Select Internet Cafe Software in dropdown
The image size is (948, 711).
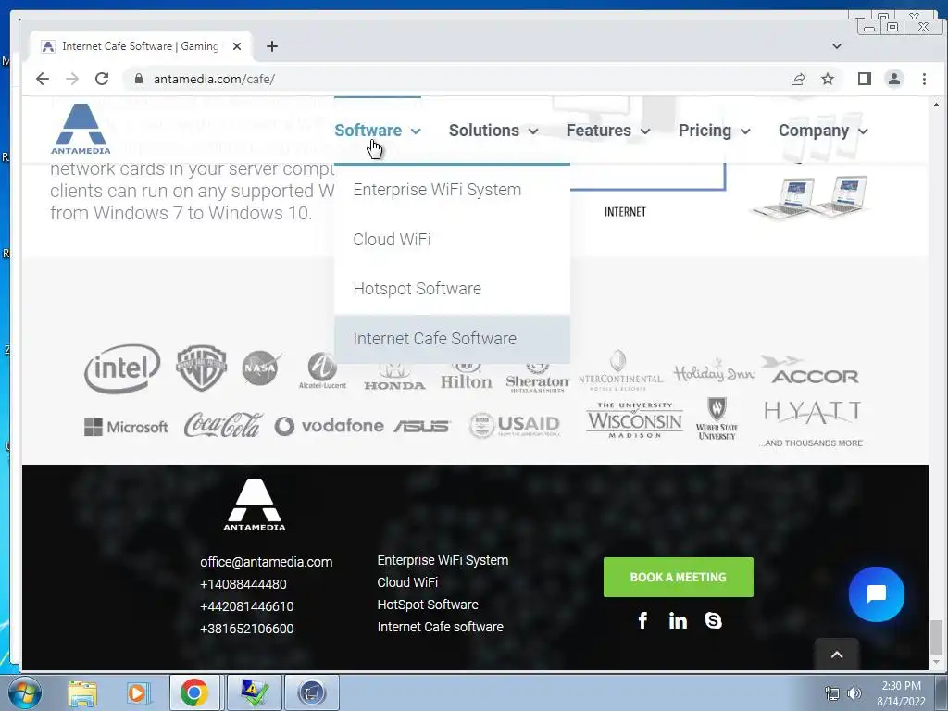(452, 339)
